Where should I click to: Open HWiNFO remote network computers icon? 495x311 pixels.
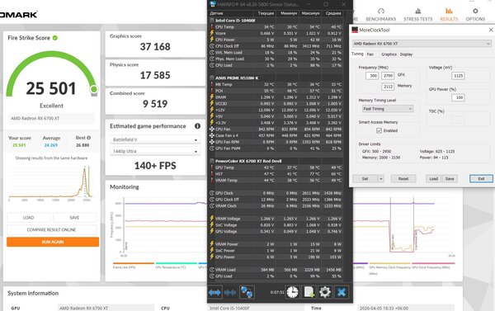tap(247, 292)
